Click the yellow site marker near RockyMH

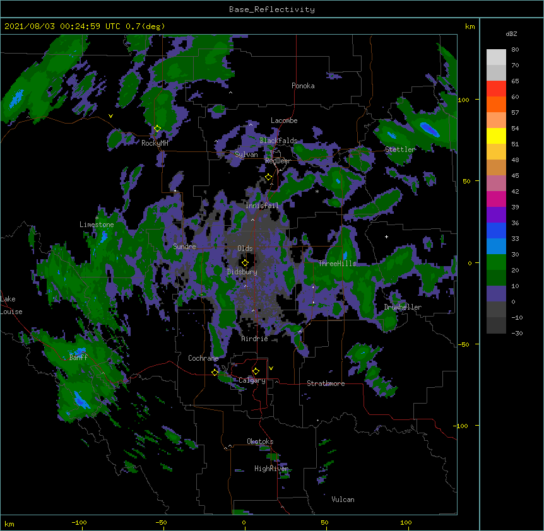pos(157,128)
